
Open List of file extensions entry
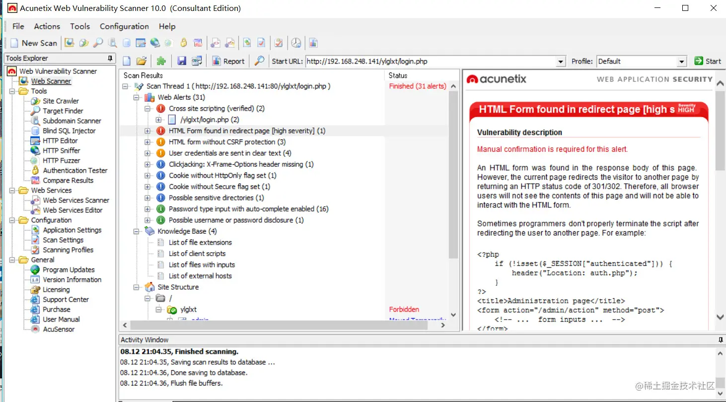tap(200, 242)
